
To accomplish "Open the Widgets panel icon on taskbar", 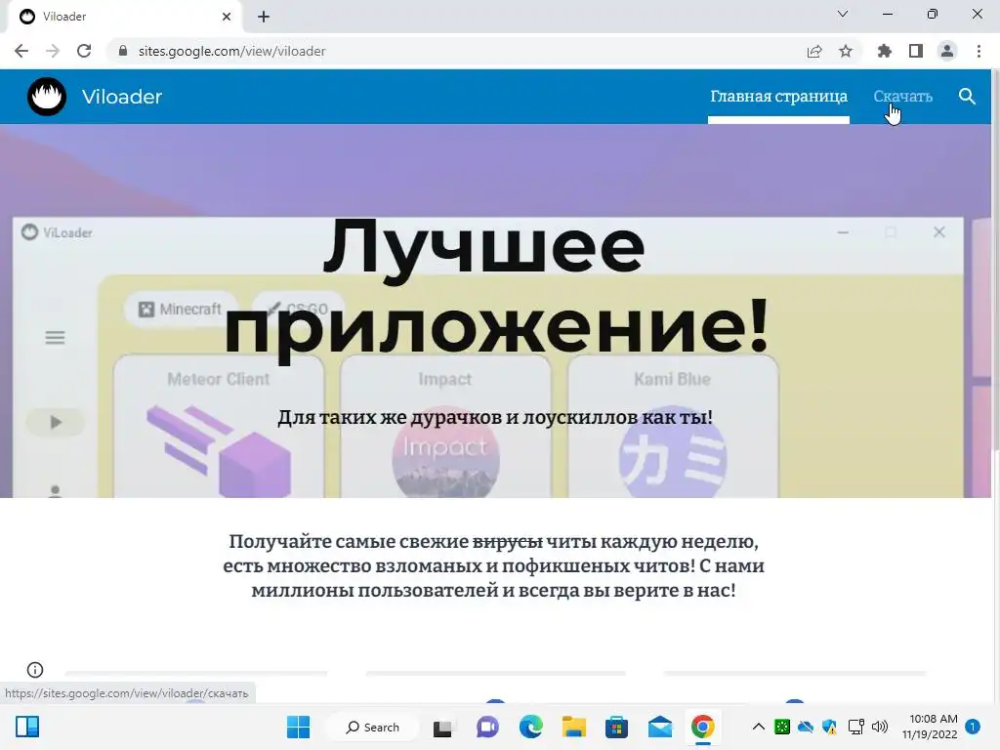I will [x=27, y=727].
